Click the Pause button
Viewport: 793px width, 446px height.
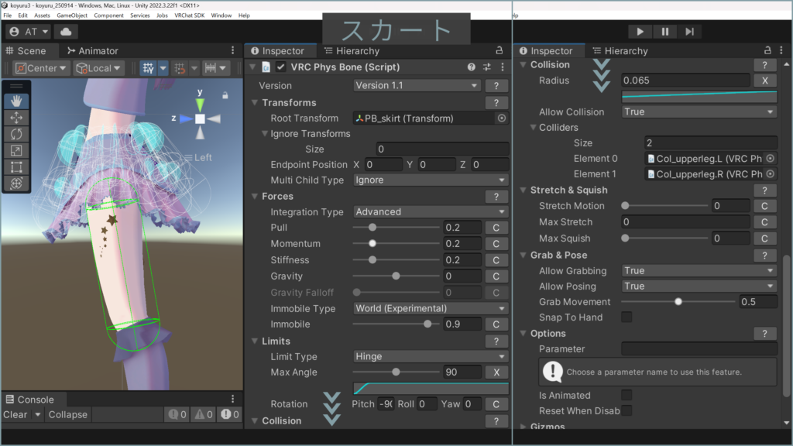pos(664,32)
